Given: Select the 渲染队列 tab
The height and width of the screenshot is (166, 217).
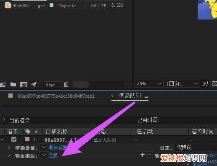Looking at the screenshot, I should (130, 96).
